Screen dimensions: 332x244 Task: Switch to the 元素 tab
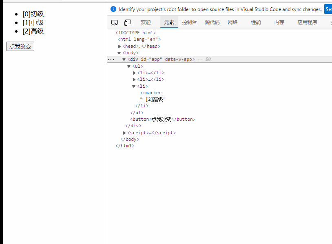pyautogui.click(x=169, y=22)
